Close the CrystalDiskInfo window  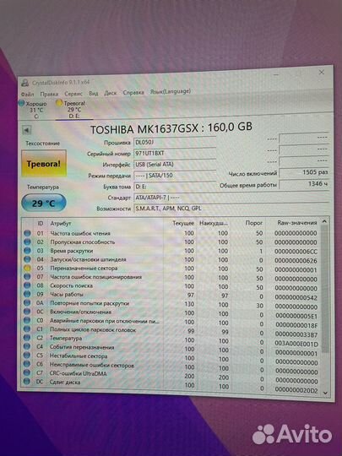[322, 72]
